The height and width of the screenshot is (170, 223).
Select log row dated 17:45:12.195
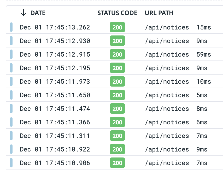114,68
